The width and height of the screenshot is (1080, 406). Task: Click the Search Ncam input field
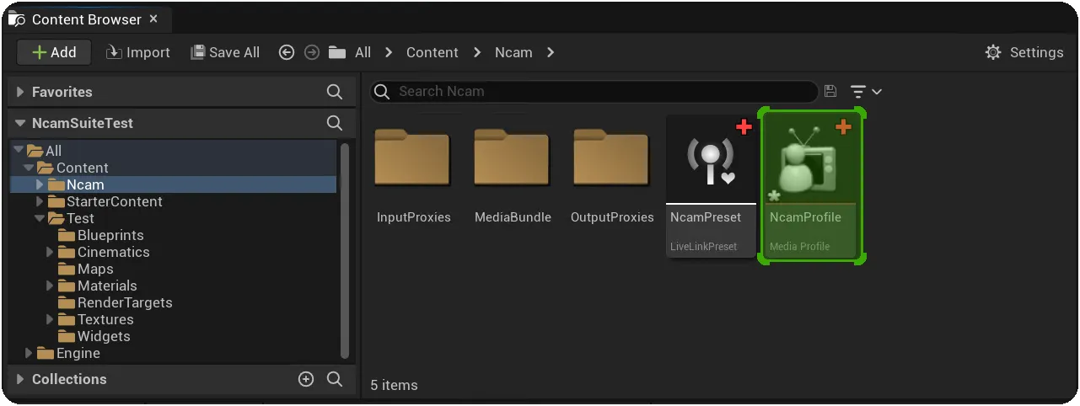click(594, 91)
